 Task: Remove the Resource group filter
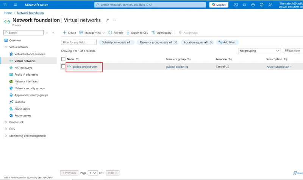176,42
